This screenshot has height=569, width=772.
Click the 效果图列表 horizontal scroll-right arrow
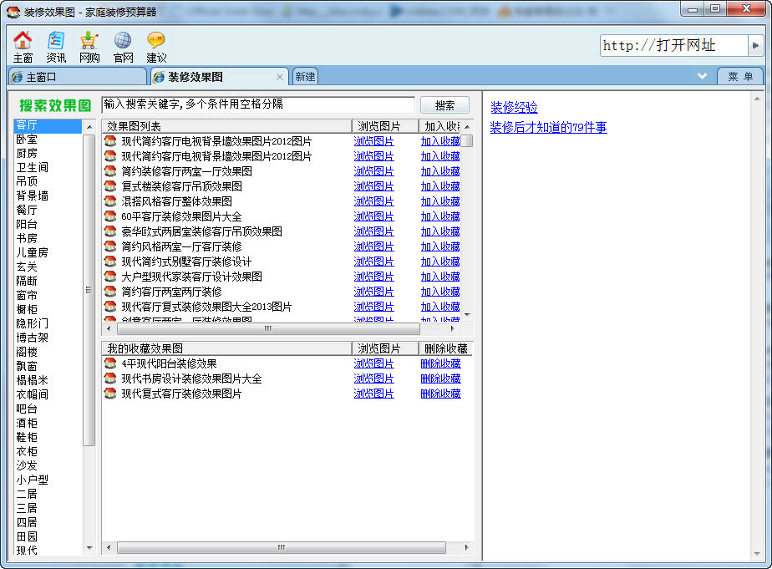point(453,328)
